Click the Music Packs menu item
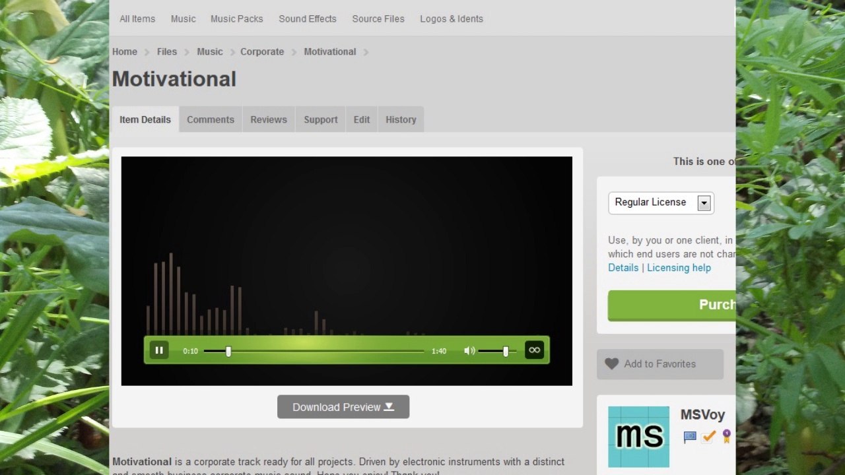This screenshot has height=475, width=845. click(x=237, y=18)
